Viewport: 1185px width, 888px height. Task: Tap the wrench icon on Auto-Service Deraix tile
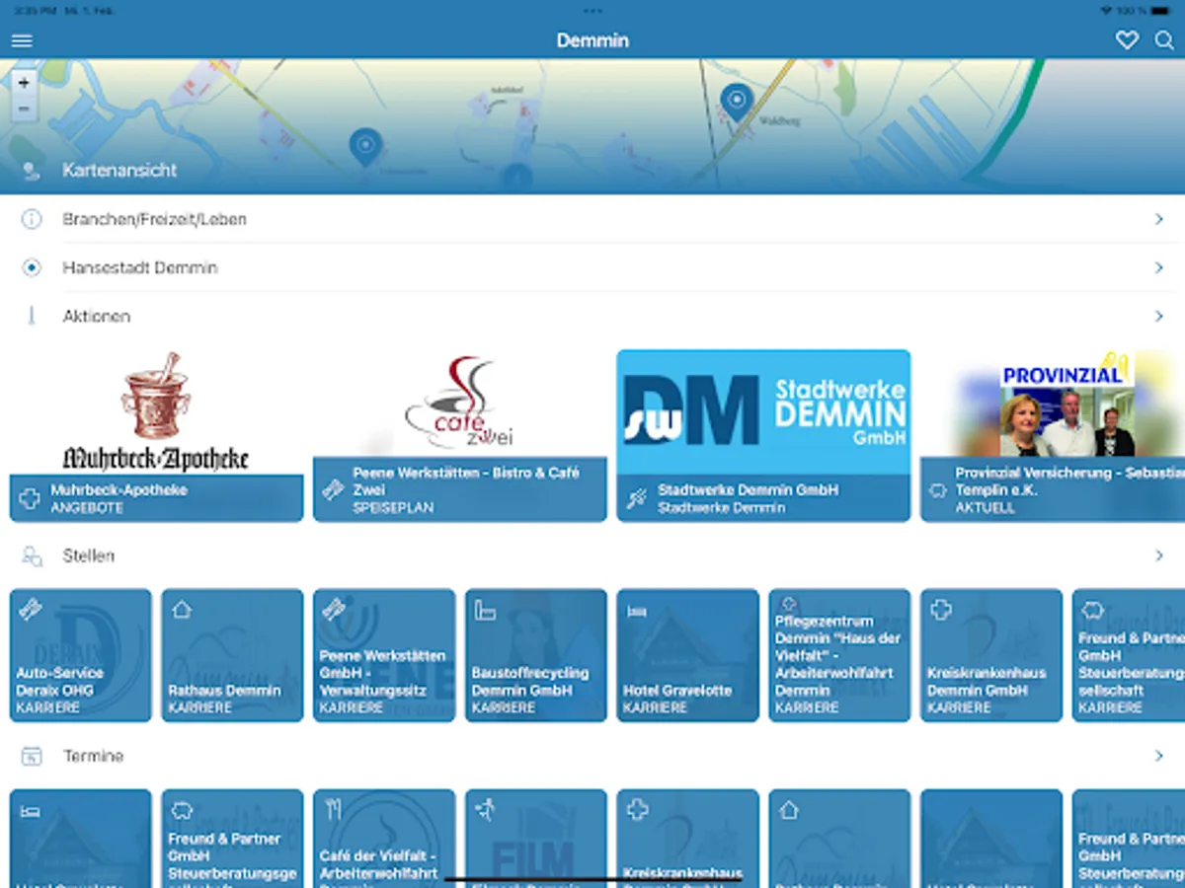[30, 610]
